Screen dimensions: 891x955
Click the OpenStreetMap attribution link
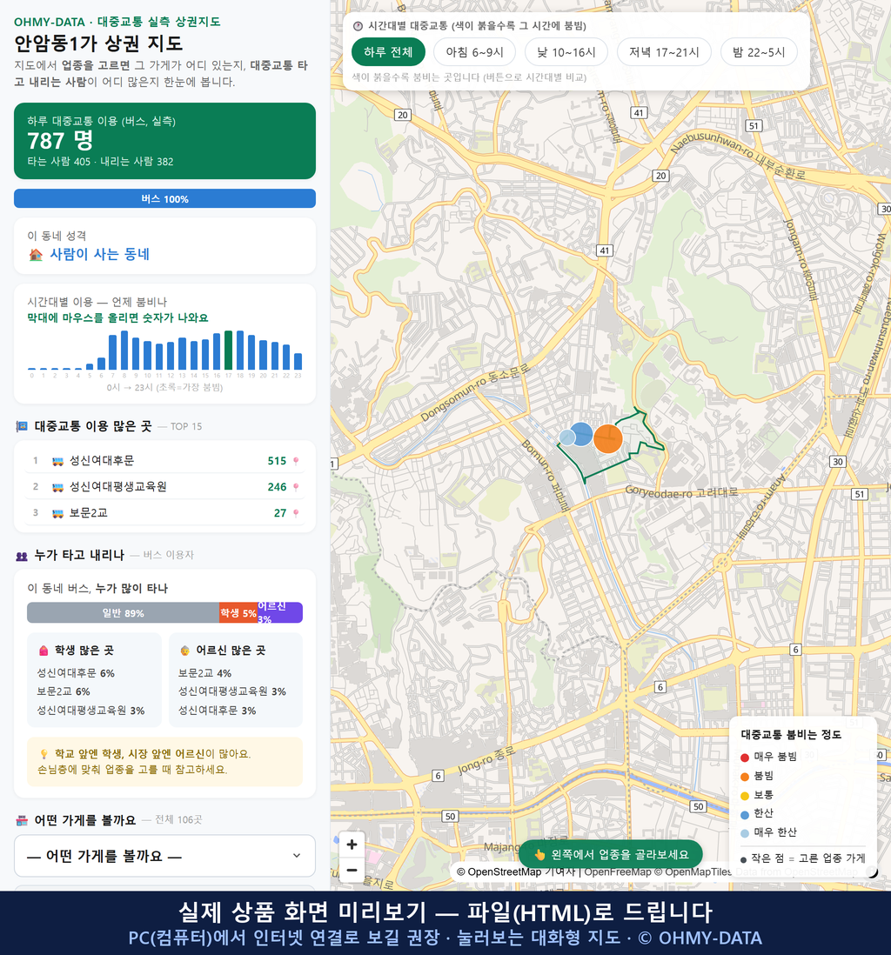click(x=499, y=872)
